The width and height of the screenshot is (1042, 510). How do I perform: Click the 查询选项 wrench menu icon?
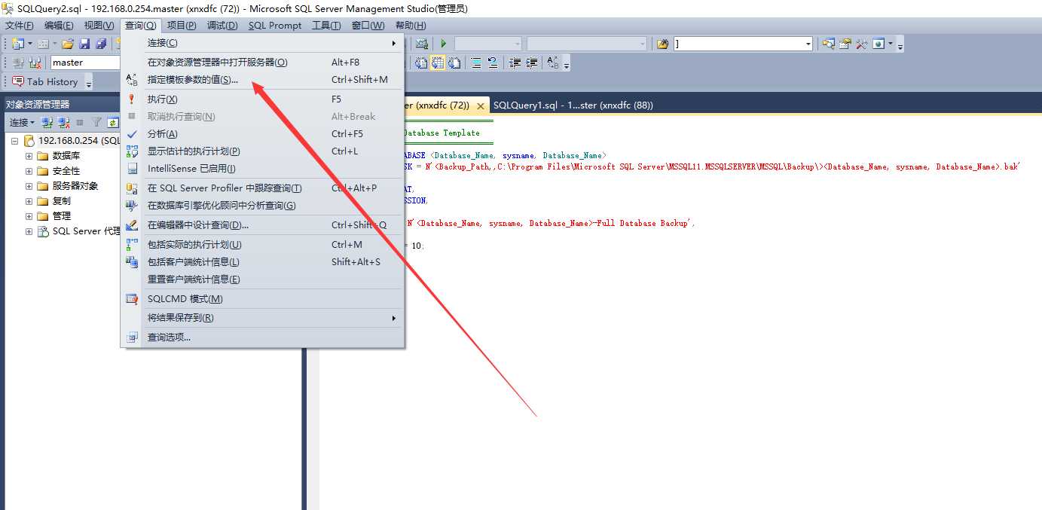[x=132, y=337]
